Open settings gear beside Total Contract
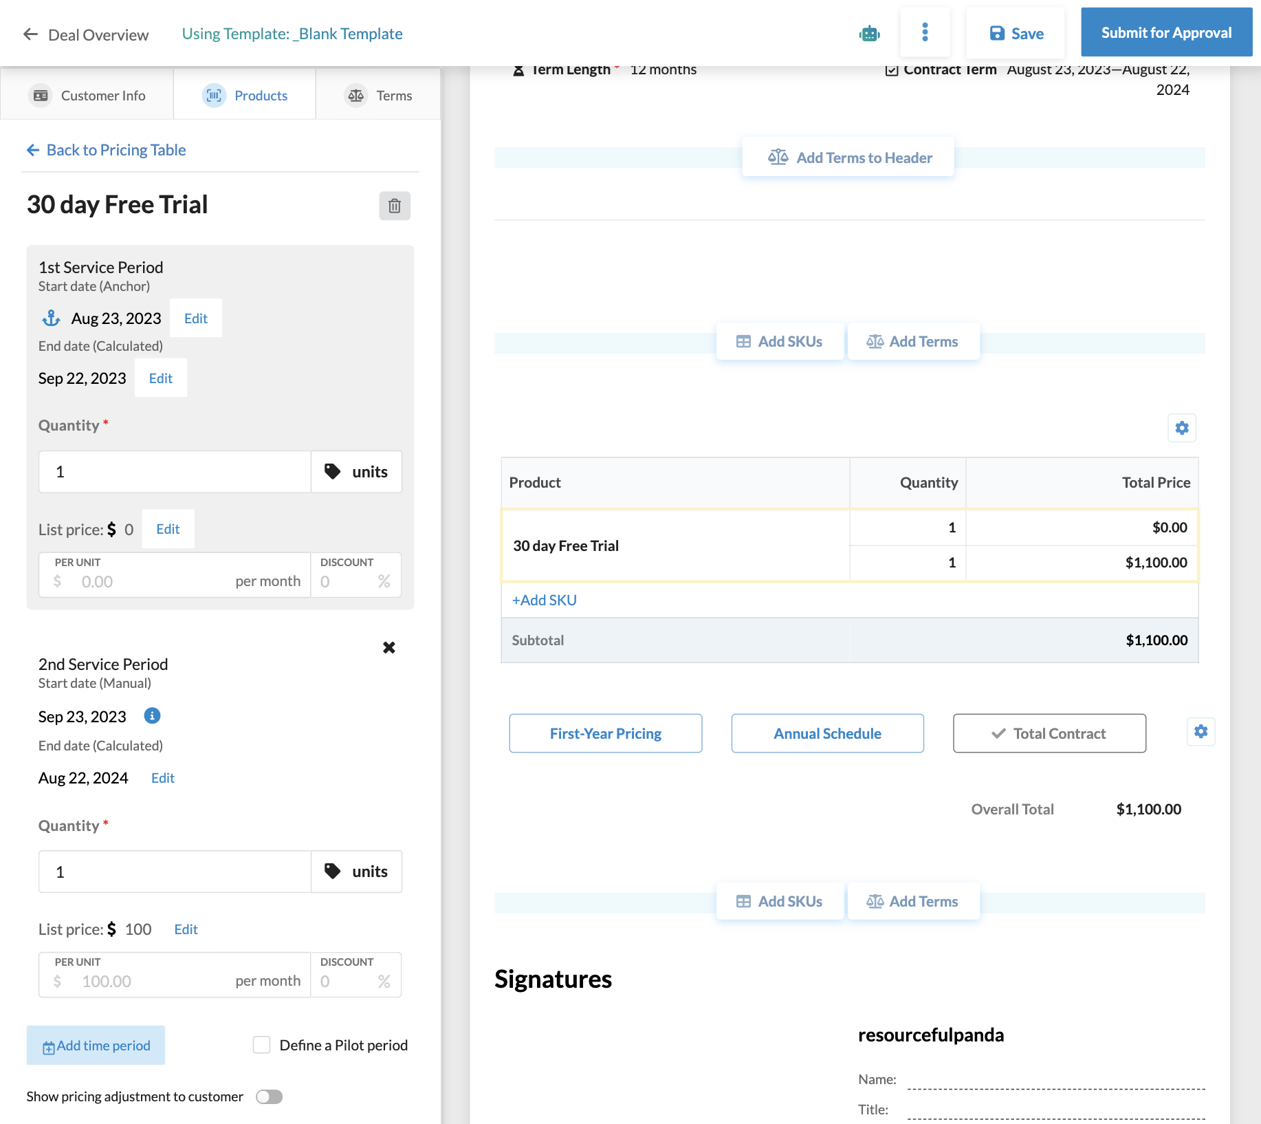The image size is (1261, 1124). point(1200,732)
